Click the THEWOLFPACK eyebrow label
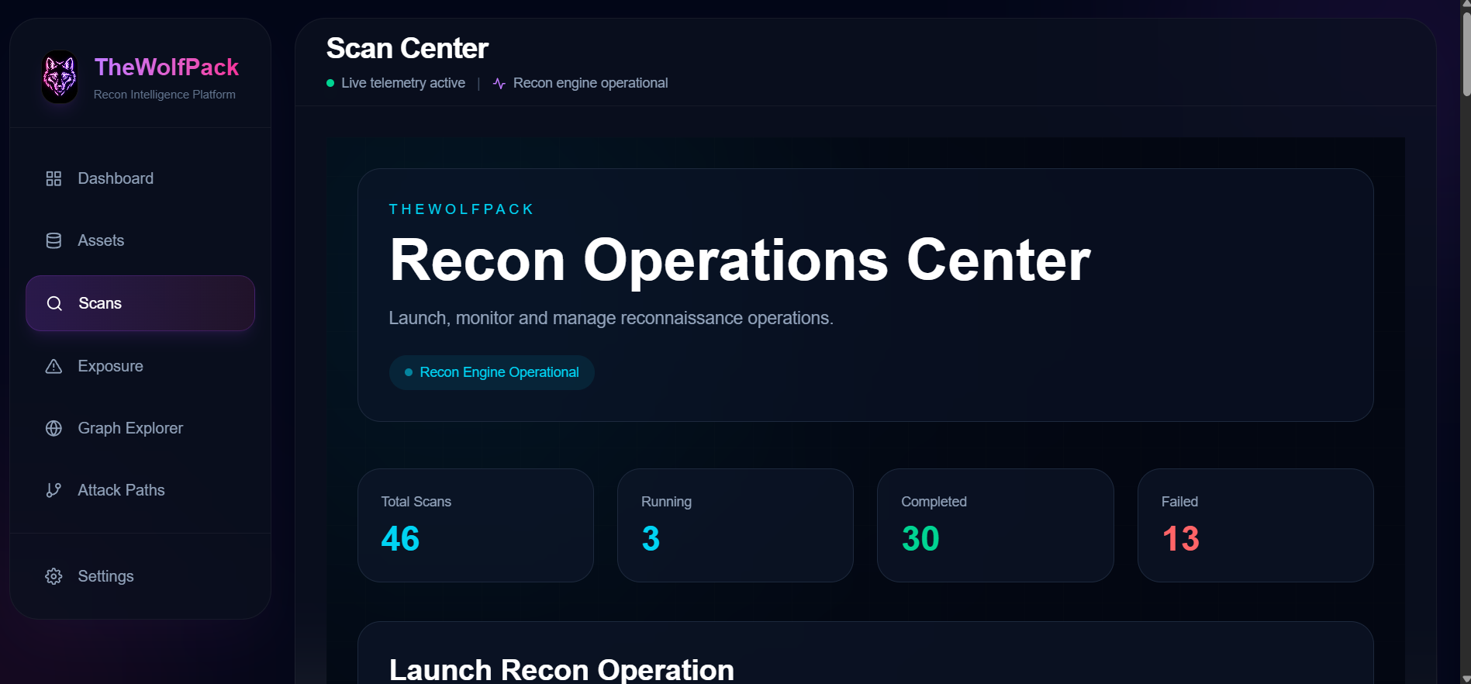The width and height of the screenshot is (1471, 684). click(x=461, y=209)
